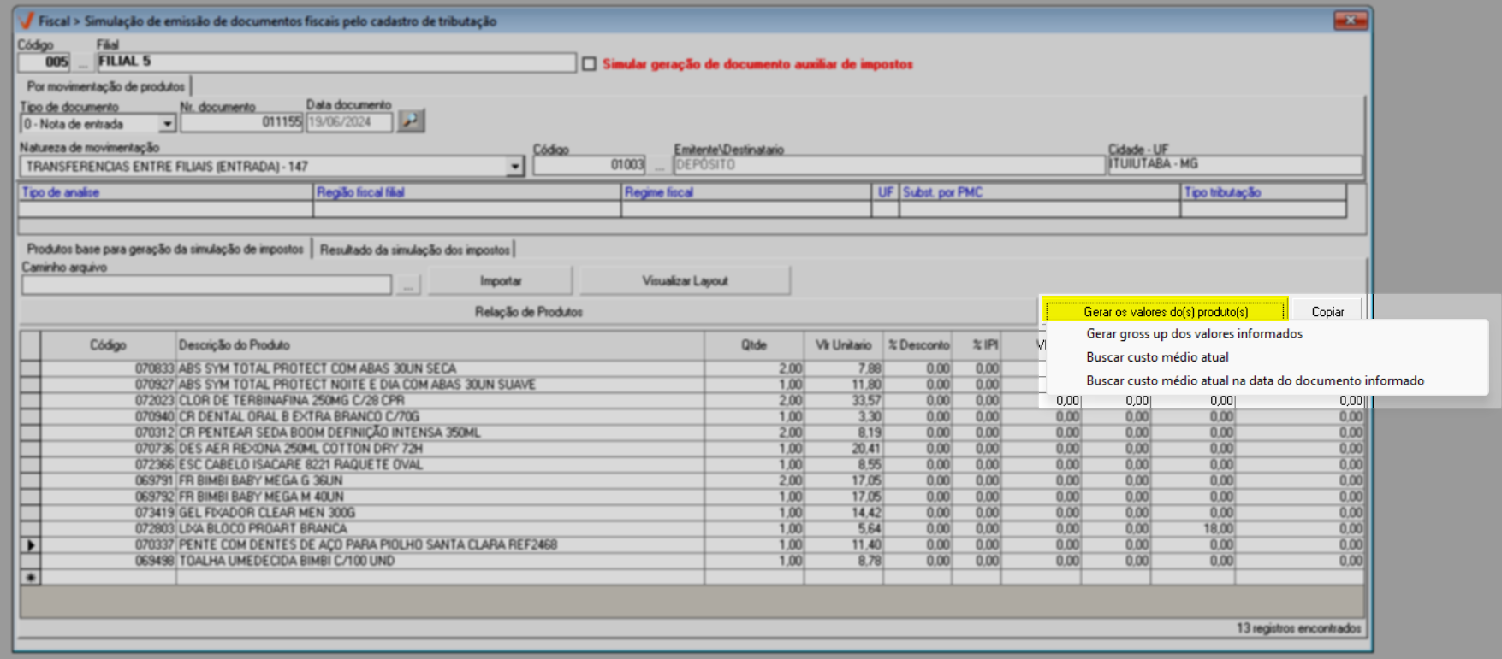Select Gerar gross up dos valores informados
Viewport: 1502px width, 659px height.
tap(1194, 334)
